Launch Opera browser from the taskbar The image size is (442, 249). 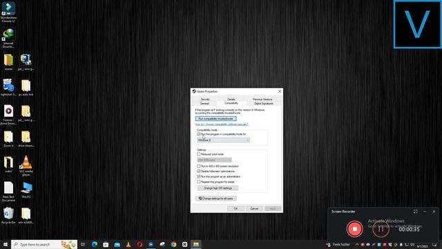click(140, 244)
